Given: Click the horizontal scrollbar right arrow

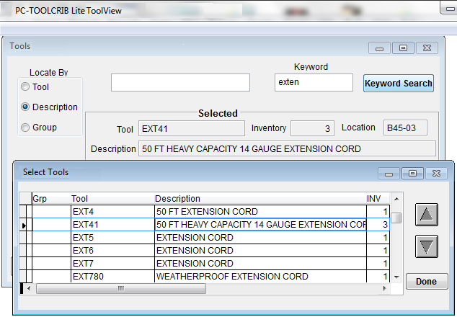Looking at the screenshot, I should pyautogui.click(x=385, y=288).
